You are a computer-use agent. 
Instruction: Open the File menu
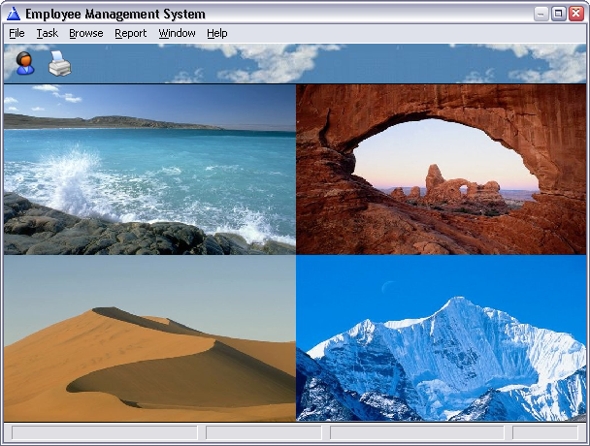pos(16,33)
